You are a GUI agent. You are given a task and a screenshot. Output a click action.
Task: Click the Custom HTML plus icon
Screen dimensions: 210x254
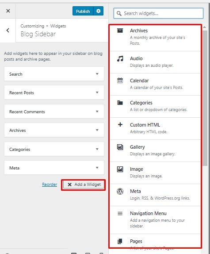[120, 125]
